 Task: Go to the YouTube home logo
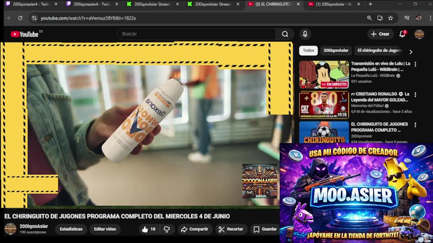(25, 34)
